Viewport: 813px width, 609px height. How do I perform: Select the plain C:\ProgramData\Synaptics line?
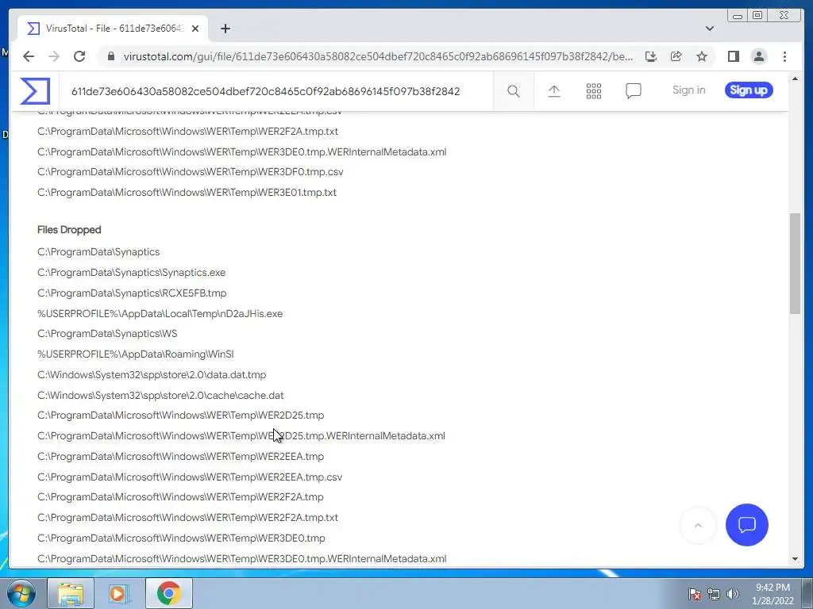[x=98, y=251]
